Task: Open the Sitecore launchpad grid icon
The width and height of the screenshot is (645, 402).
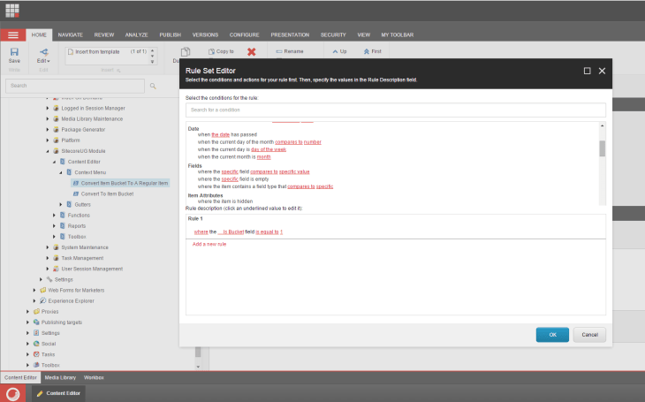Action: 12,11
